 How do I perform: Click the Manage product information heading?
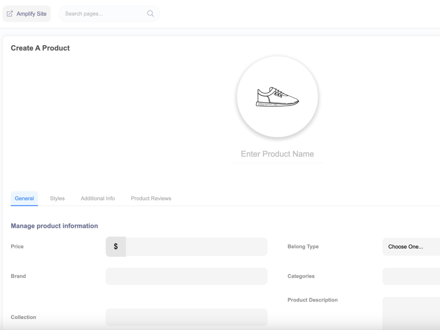click(x=54, y=226)
